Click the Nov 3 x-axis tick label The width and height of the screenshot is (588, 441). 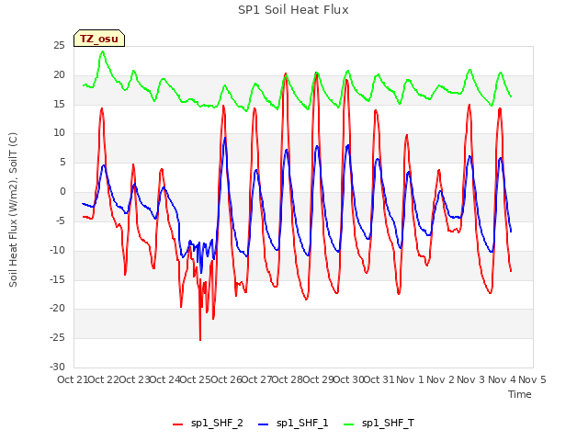pyautogui.click(x=471, y=379)
